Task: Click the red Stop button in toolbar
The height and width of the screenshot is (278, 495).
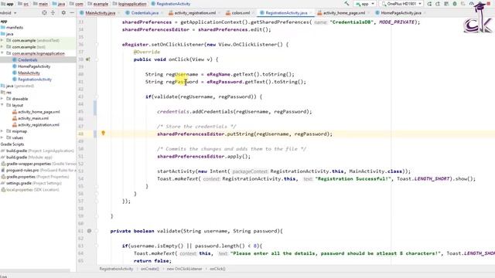Action: pyautogui.click(x=489, y=4)
